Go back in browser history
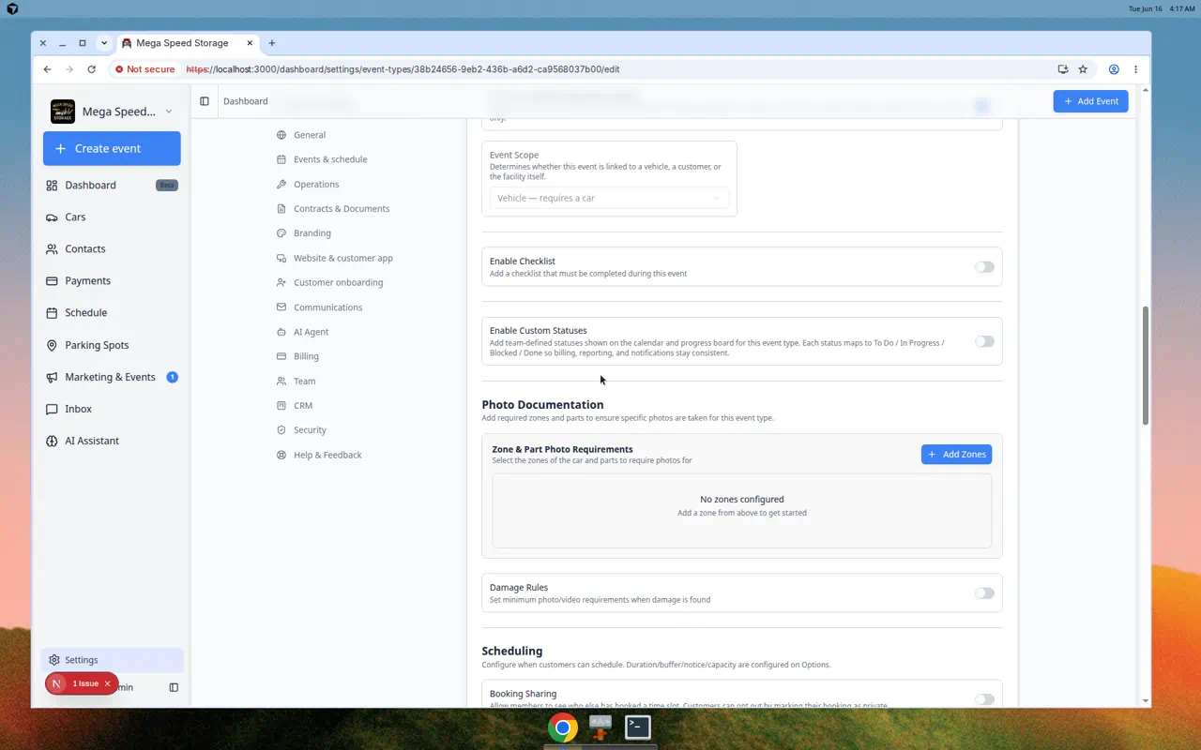The image size is (1201, 750). click(x=47, y=69)
